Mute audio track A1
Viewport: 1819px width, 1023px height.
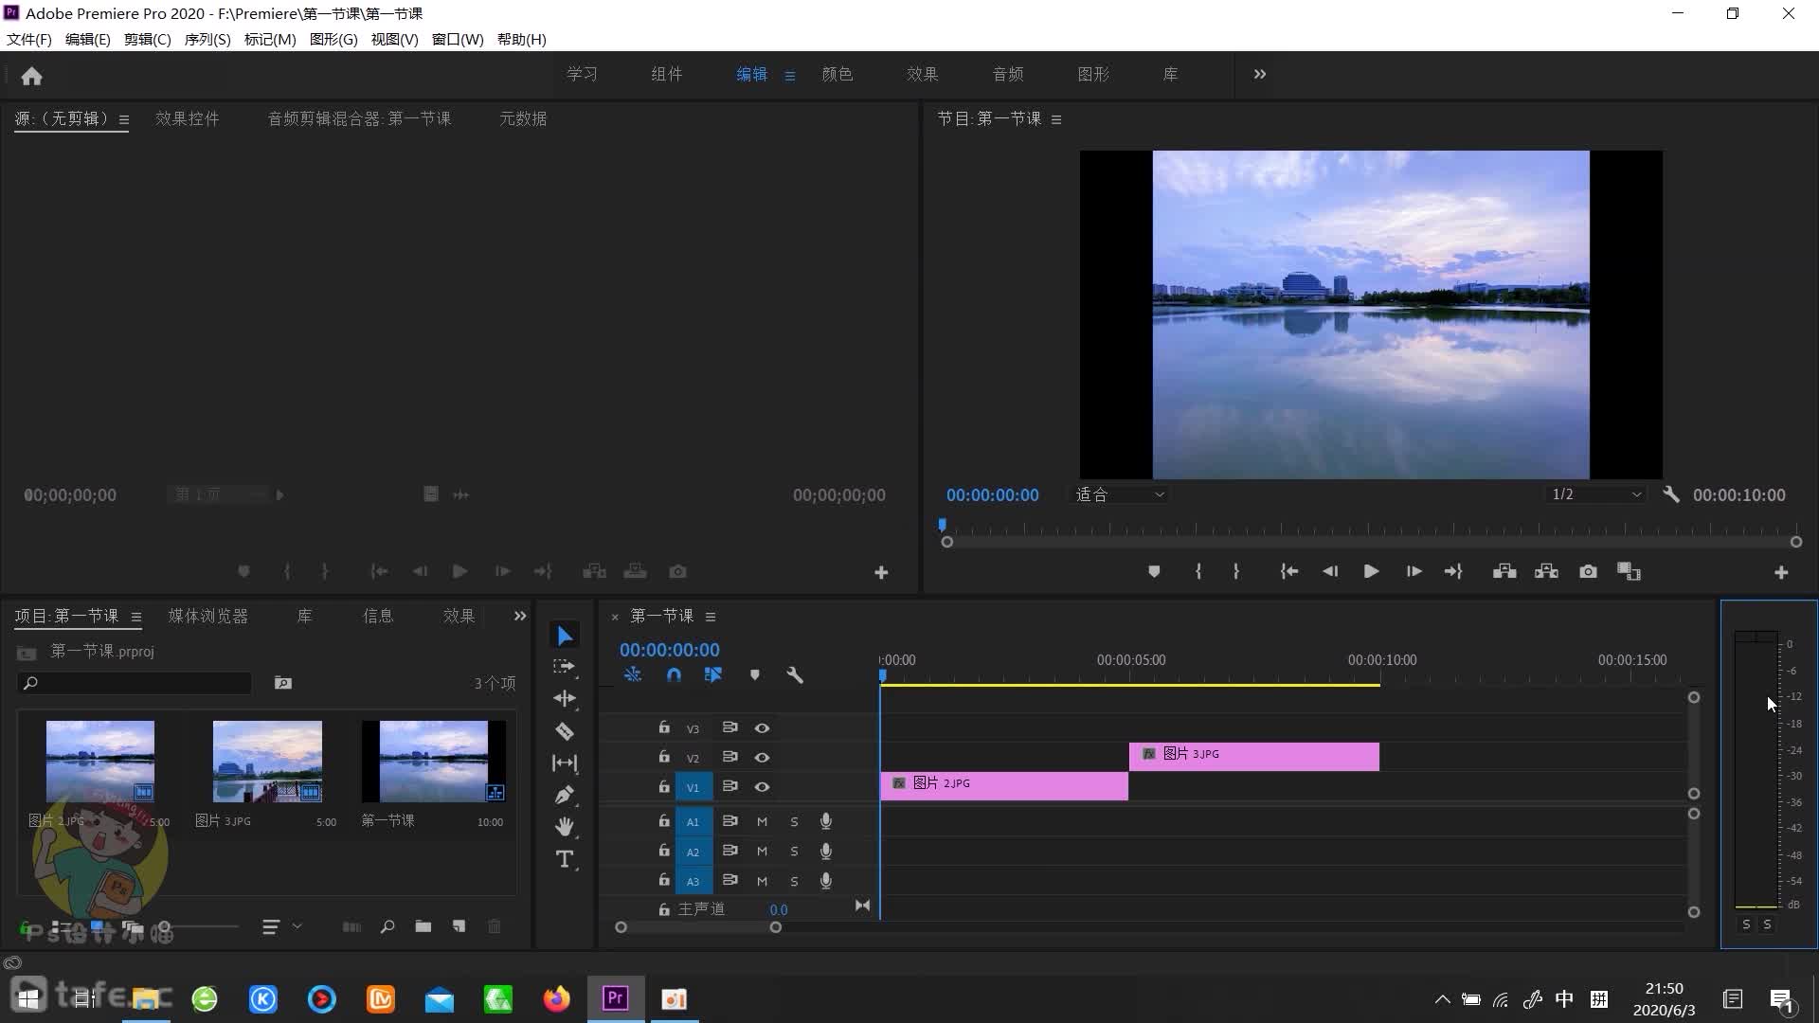click(762, 822)
